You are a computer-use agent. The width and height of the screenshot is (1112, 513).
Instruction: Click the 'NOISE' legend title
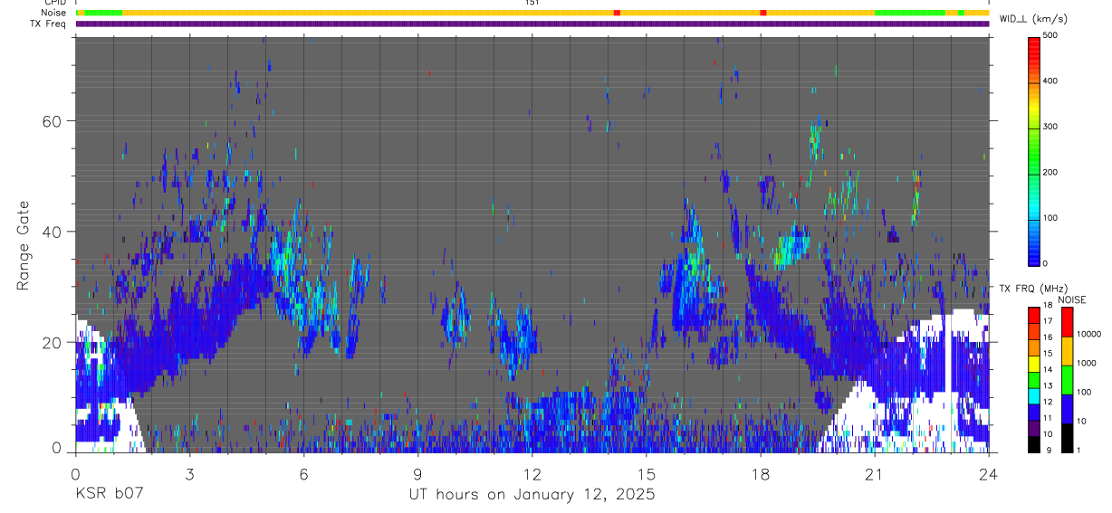pyautogui.click(x=1072, y=299)
